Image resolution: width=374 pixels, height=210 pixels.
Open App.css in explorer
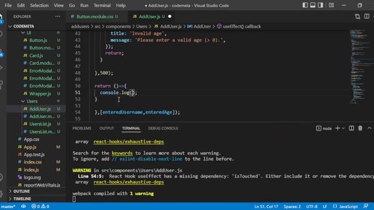(31, 139)
